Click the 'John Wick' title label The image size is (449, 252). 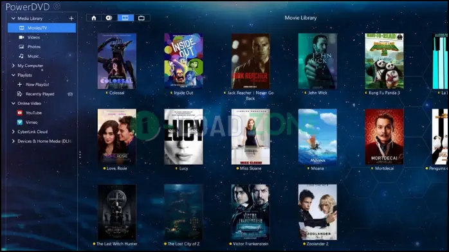pos(318,93)
